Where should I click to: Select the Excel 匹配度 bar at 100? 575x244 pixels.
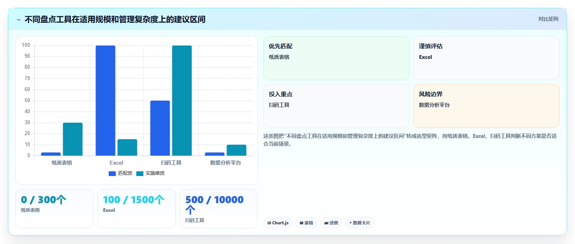pos(105,101)
